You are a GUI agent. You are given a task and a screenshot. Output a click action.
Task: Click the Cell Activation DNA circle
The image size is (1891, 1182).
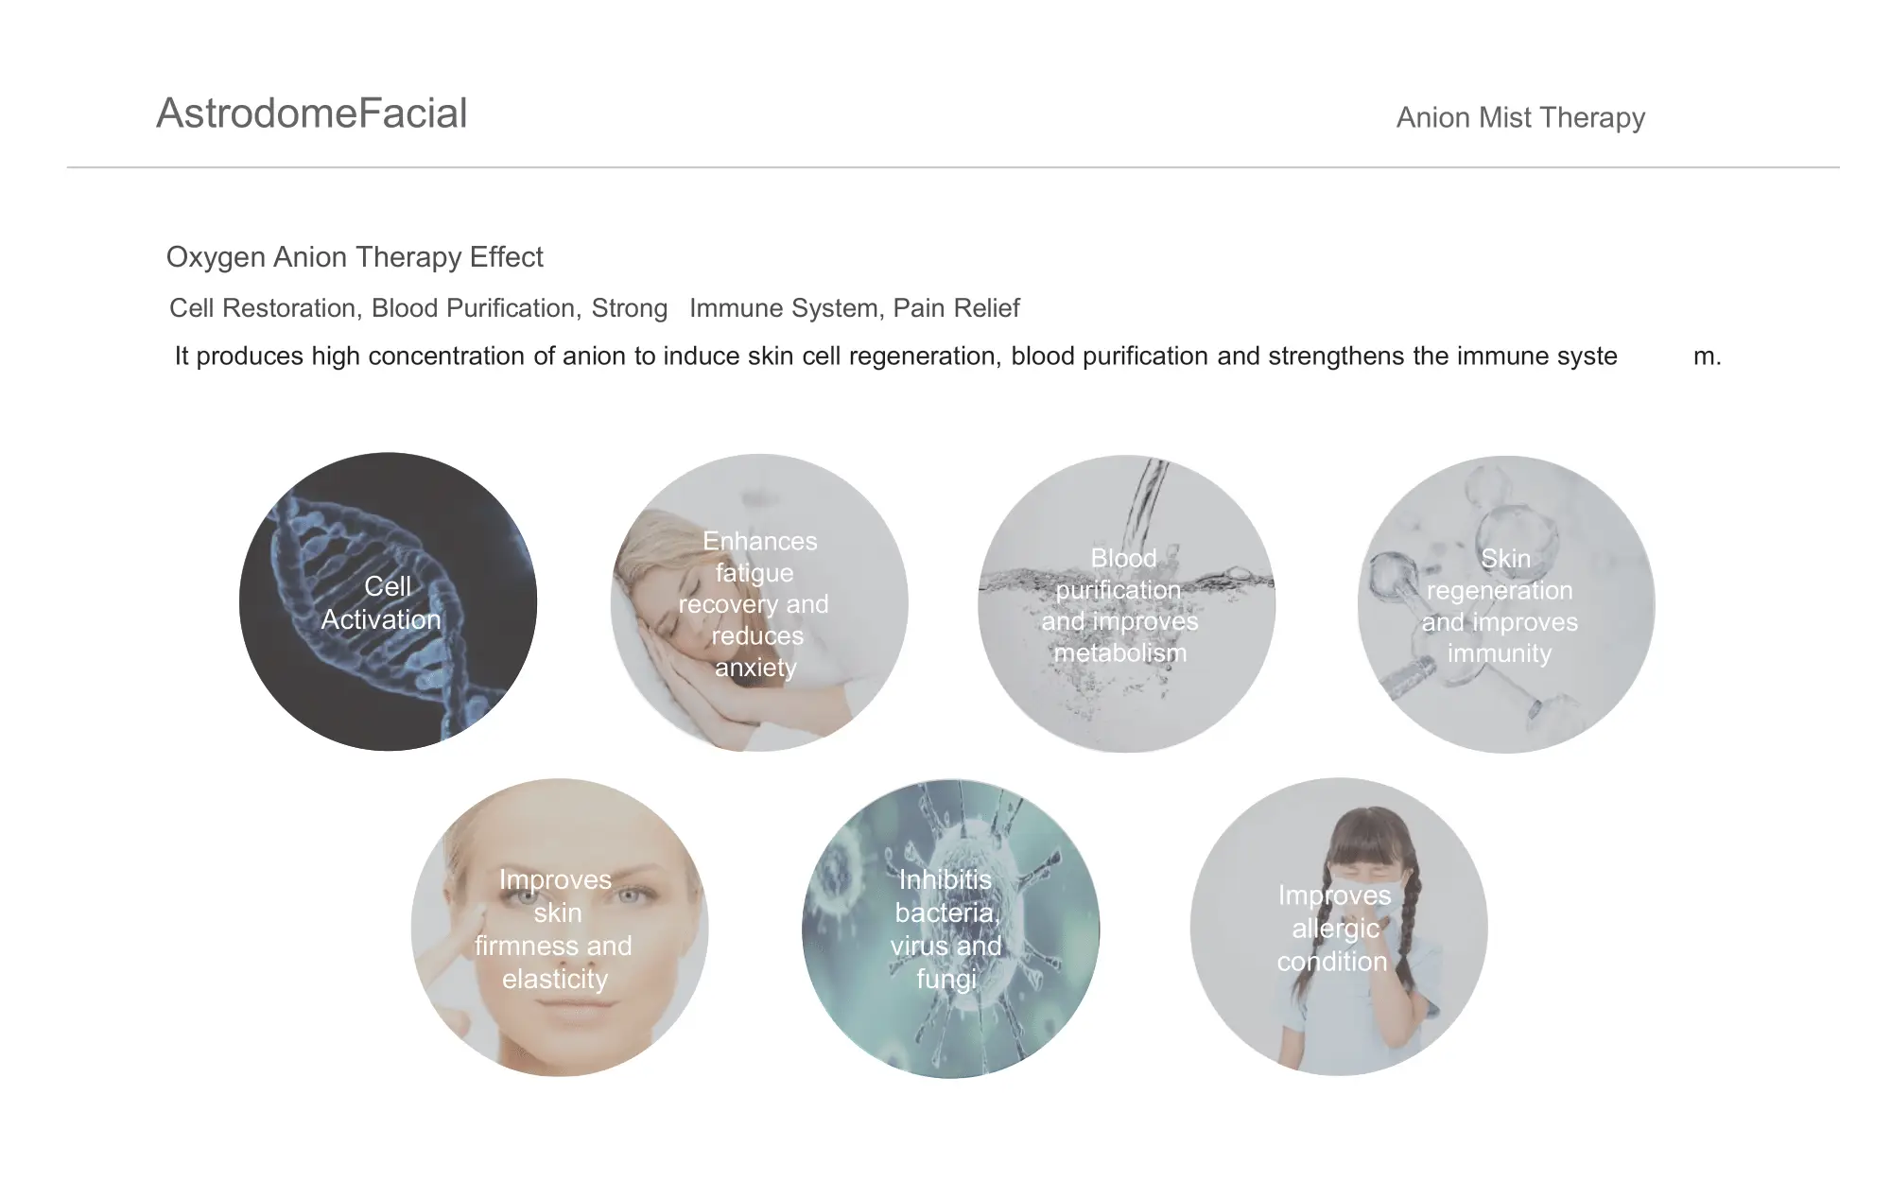pyautogui.click(x=388, y=601)
